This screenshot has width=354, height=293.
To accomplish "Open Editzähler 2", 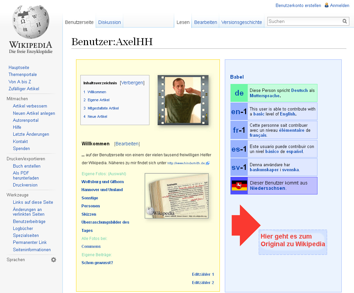I will (x=203, y=283).
